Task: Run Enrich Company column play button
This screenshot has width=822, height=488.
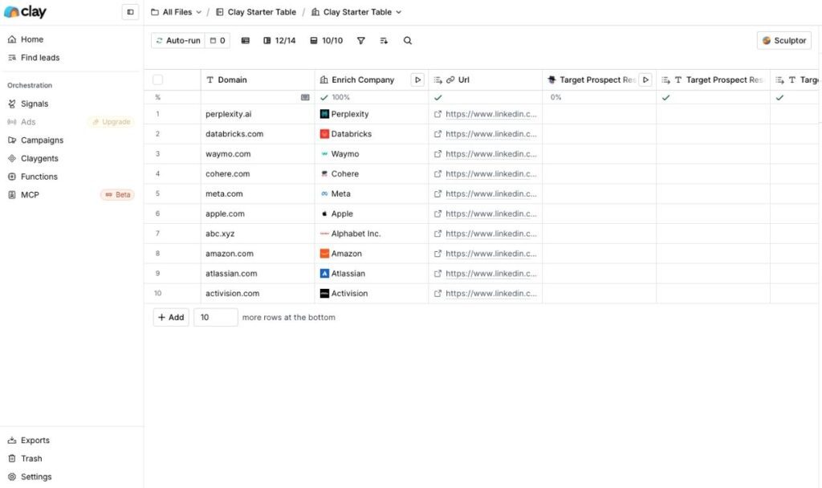Action: (417, 79)
